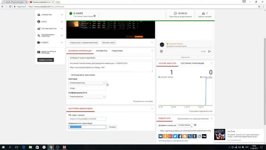266x150 pixels.
Task: Open the view detailed report link
Action: [x=201, y=111]
